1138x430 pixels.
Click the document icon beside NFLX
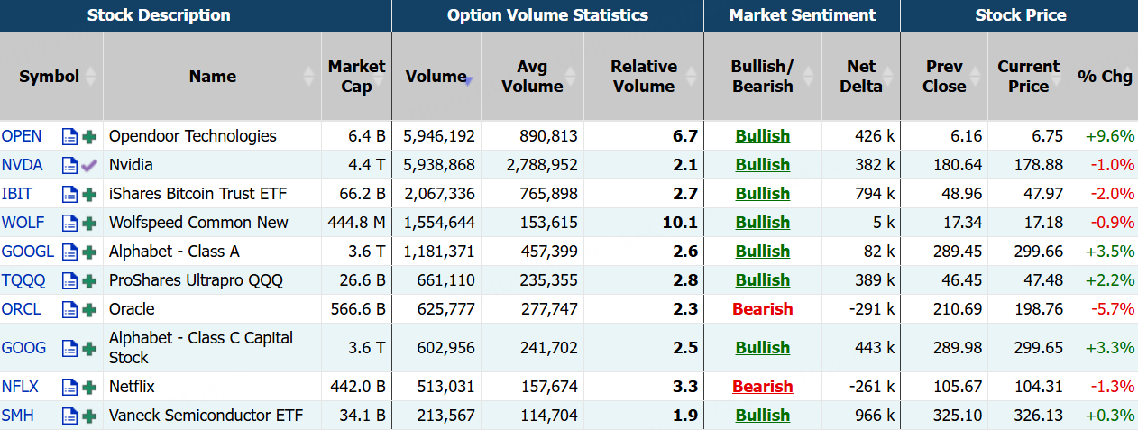[69, 388]
